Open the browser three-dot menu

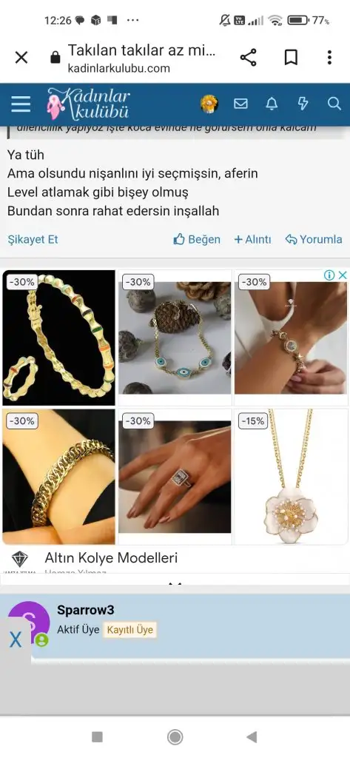click(x=329, y=58)
